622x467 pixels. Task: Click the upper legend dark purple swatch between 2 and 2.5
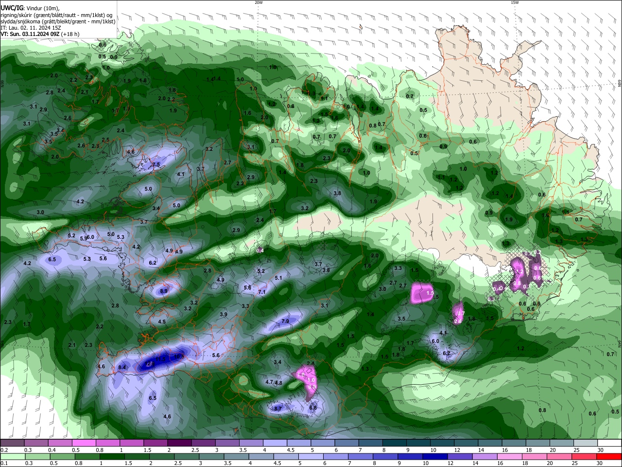(179, 443)
